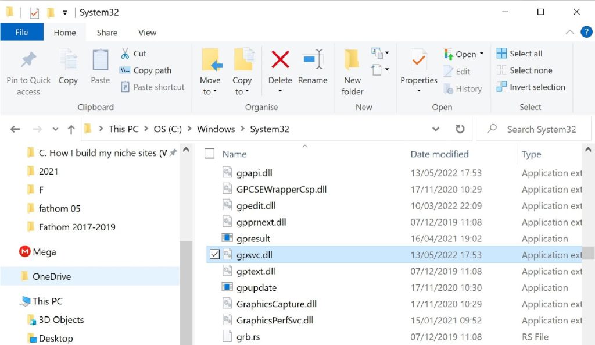Click the History icon

[x=448, y=89]
